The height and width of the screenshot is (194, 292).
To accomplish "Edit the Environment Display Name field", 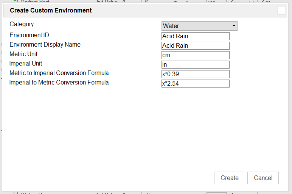I will (x=195, y=46).
